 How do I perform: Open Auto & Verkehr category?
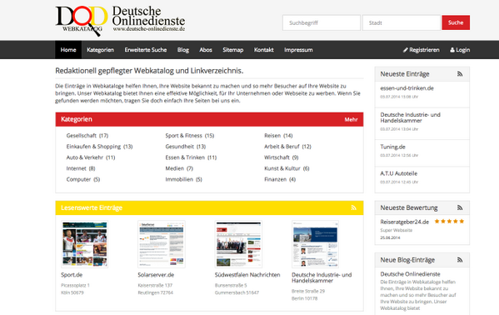pyautogui.click(x=91, y=157)
